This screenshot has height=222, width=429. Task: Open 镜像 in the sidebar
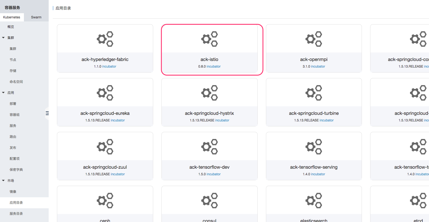(x=13, y=192)
